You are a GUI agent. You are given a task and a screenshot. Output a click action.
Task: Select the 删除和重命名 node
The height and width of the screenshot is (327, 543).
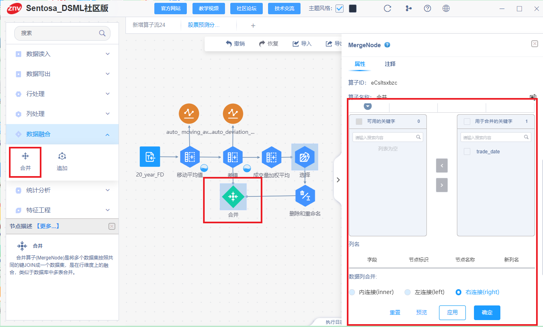[305, 196]
